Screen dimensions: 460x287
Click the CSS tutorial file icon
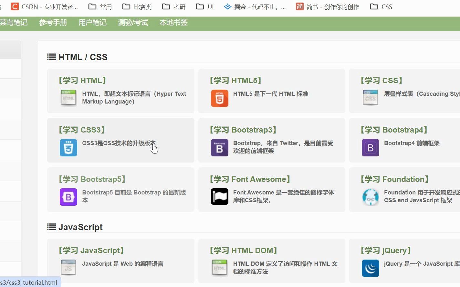tap(370, 98)
